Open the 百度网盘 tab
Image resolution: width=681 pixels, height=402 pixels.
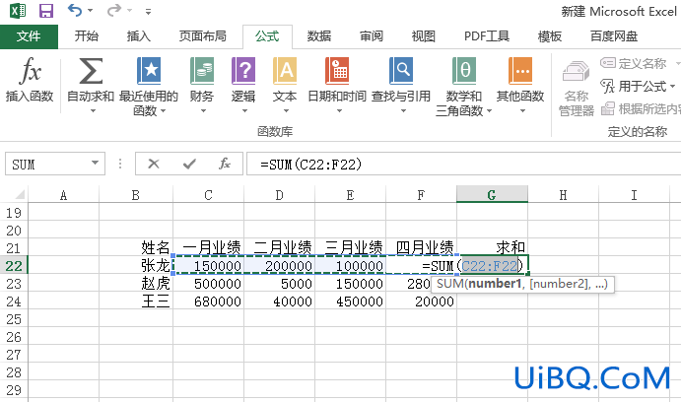point(614,36)
